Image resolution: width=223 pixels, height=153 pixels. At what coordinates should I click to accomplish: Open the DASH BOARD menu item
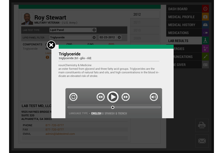tap(184, 9)
